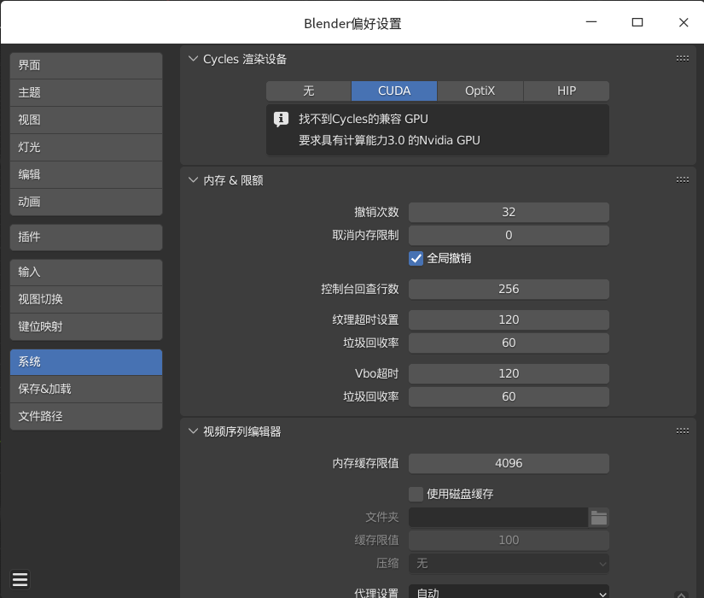Collapse the 视频序列编辑器 section

193,431
